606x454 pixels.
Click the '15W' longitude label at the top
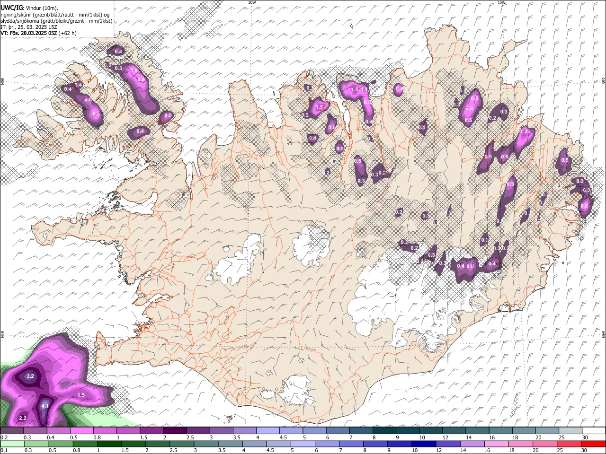pos(501,2)
